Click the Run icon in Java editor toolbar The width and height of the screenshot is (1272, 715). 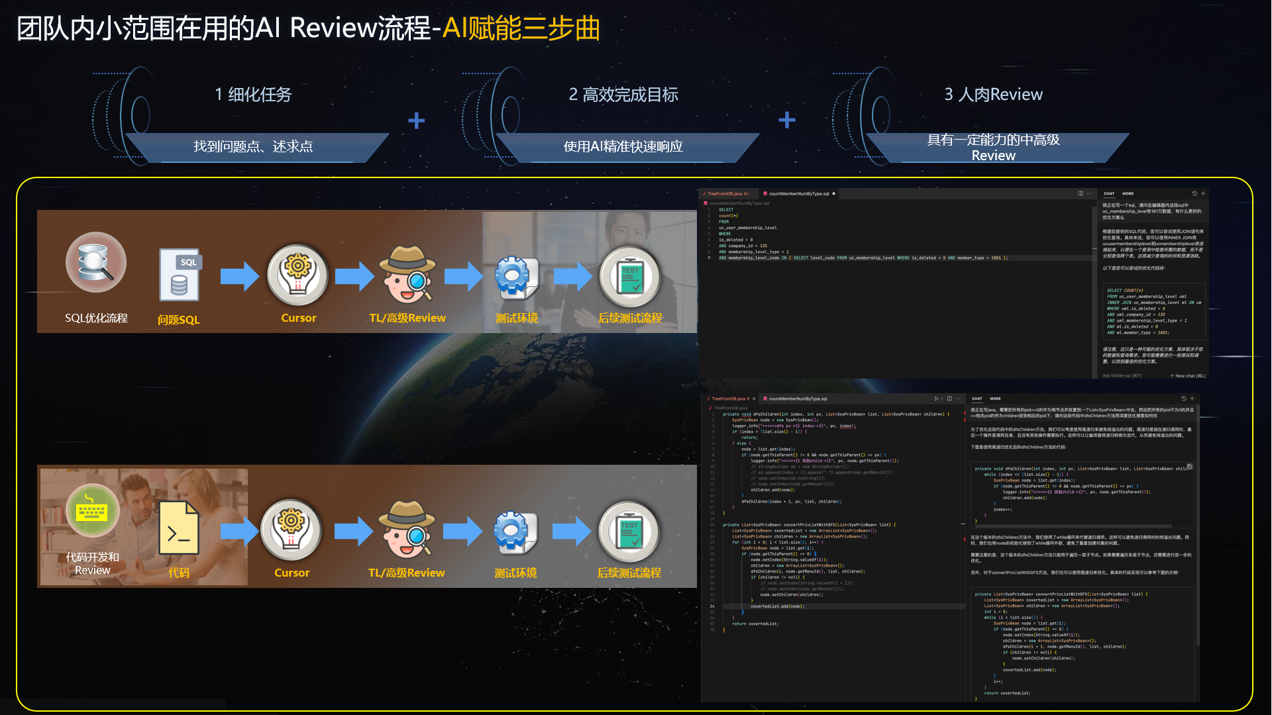tap(935, 399)
